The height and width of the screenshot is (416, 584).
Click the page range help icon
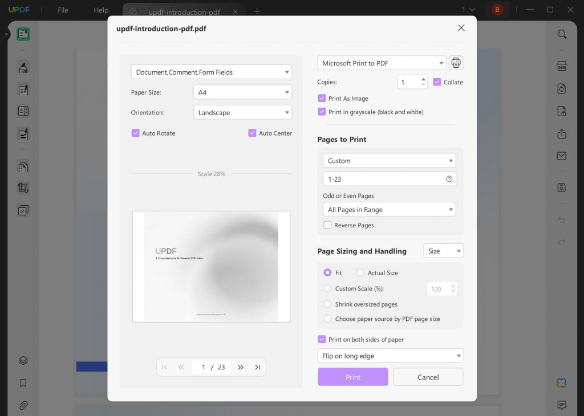pos(449,179)
